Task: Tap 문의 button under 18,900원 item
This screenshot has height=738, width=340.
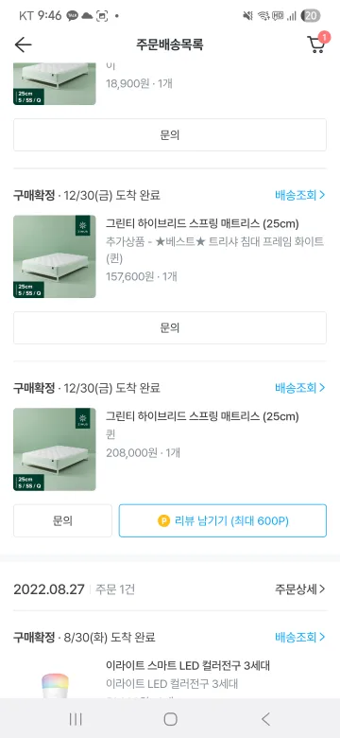Action: tap(170, 135)
